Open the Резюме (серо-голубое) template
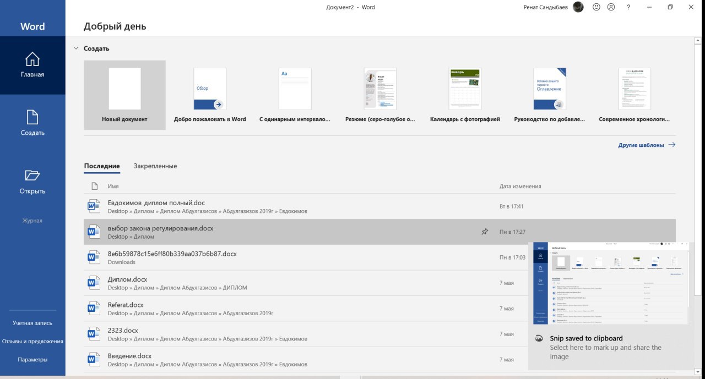 (x=380, y=95)
